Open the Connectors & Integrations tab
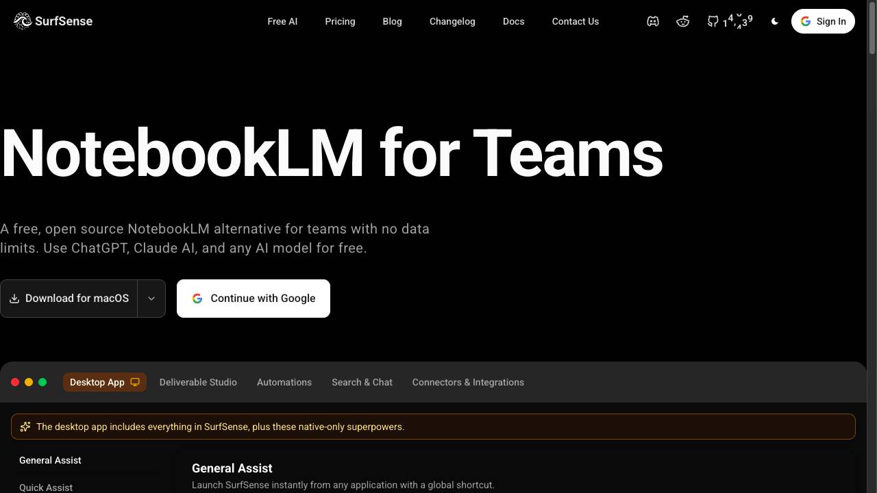This screenshot has height=493, width=877. coord(468,382)
